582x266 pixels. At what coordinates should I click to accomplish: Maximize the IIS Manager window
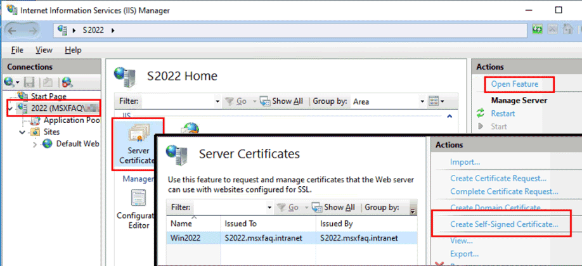point(559,10)
